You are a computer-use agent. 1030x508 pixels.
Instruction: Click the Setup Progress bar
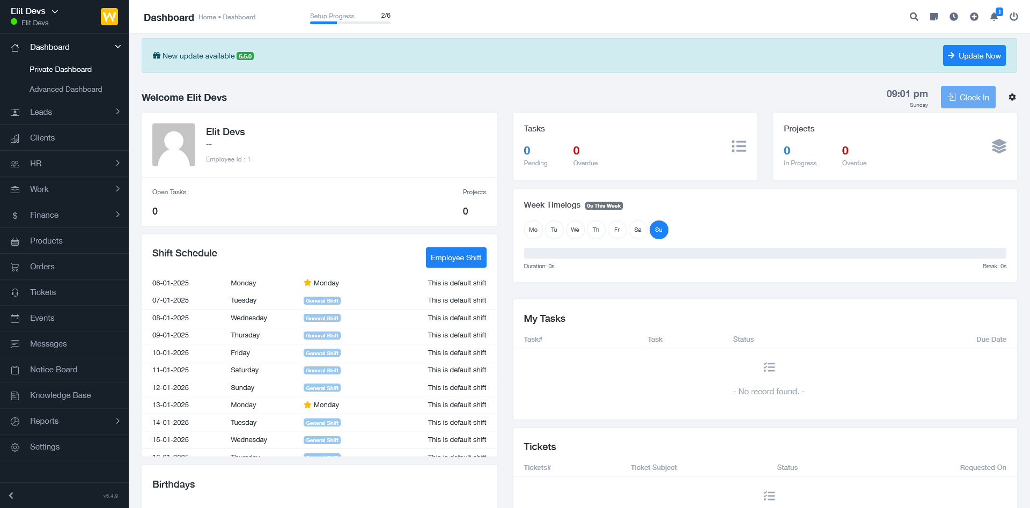click(x=350, y=23)
